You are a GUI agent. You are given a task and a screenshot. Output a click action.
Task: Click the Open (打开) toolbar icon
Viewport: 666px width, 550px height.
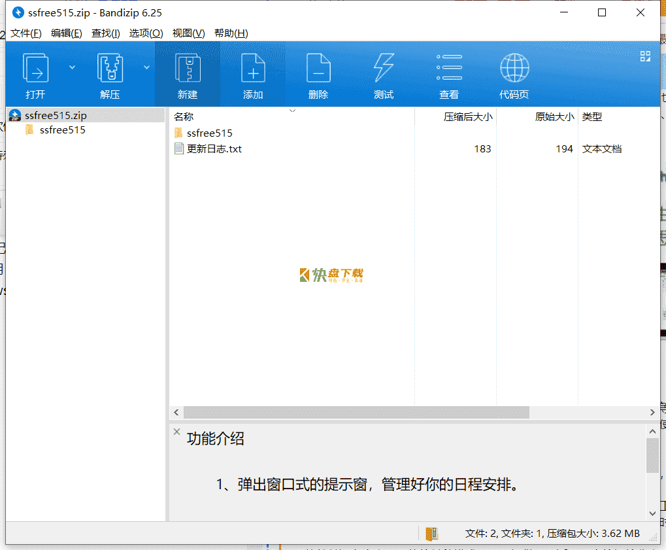tap(35, 68)
